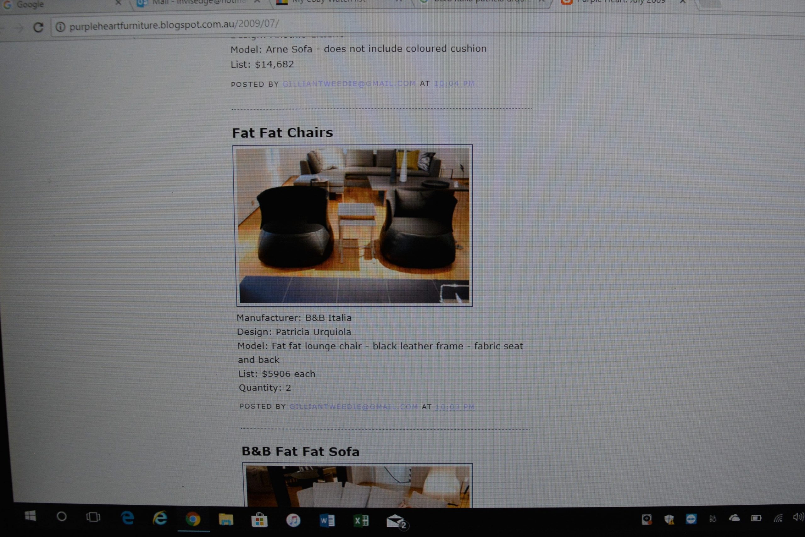This screenshot has width=805, height=537.
Task: Open the Fat Fat Chairs post title
Action: [282, 133]
